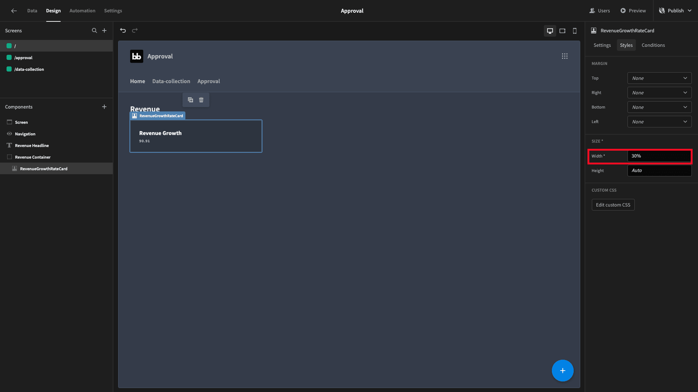The width and height of the screenshot is (698, 392).
Task: Add a new component from Components panel
Action: [104, 107]
